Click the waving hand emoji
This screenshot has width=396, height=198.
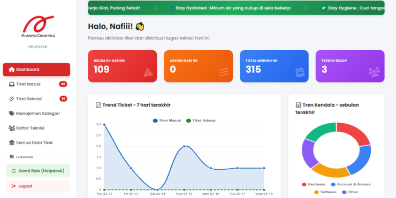pyautogui.click(x=140, y=27)
